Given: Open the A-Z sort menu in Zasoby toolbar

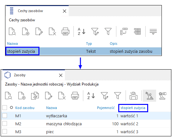Looking at the screenshot, I should (91, 96).
